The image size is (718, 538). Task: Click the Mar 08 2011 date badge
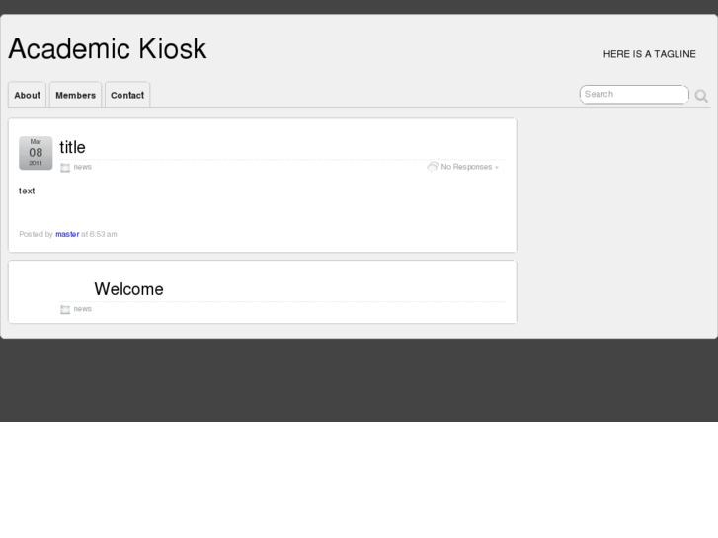36,153
